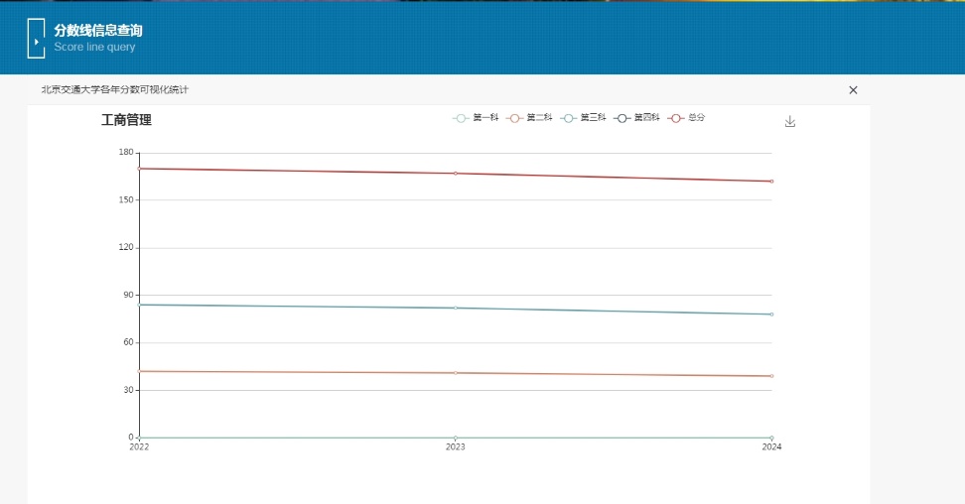965x504 pixels.
Task: Click the red 总分 line's 2022 data point
Action: click(139, 169)
